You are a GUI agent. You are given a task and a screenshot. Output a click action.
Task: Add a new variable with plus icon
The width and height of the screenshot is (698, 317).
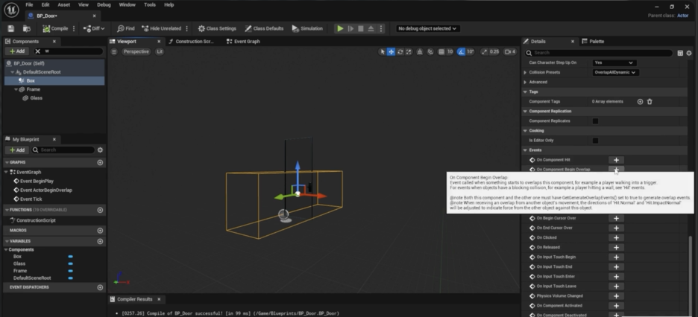[x=100, y=241]
